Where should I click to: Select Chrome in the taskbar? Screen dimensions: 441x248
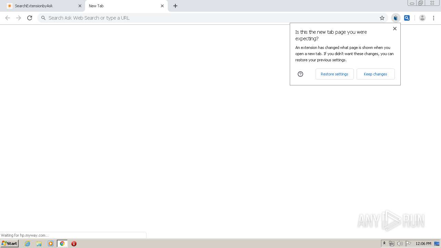point(62,244)
